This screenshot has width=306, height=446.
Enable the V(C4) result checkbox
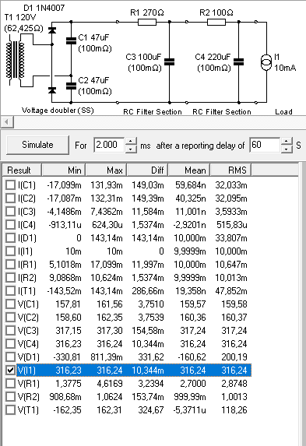(x=11, y=344)
